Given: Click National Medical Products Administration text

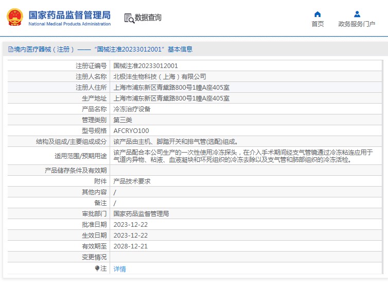Looking at the screenshot, I should pos(69,24).
